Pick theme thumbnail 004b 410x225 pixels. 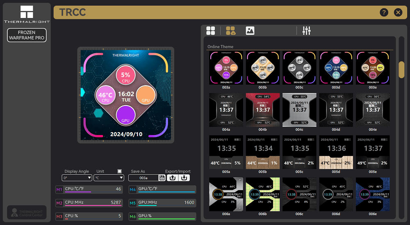pyautogui.click(x=263, y=110)
